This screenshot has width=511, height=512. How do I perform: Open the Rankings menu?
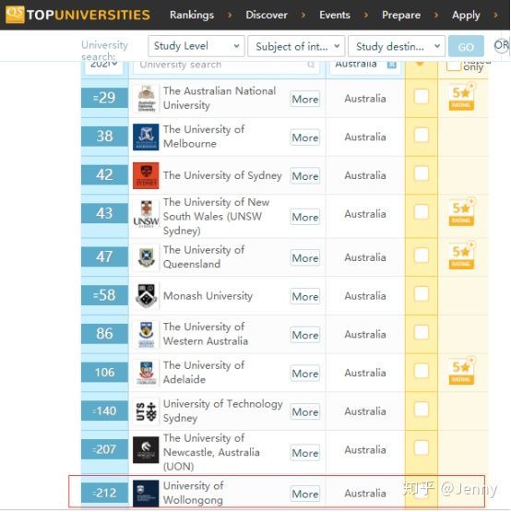[192, 15]
